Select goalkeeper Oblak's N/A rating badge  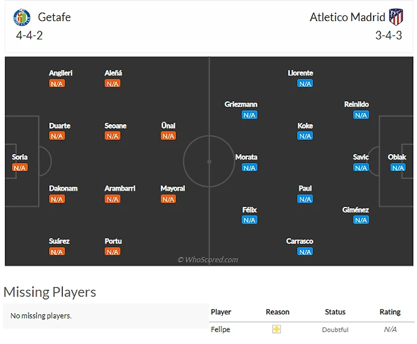click(398, 168)
